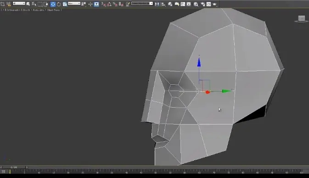Click the blue Z-axis gizmo arrow

(199, 63)
